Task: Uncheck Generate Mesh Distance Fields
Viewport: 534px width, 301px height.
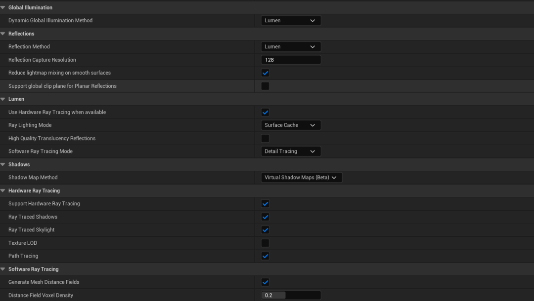Action: point(265,282)
